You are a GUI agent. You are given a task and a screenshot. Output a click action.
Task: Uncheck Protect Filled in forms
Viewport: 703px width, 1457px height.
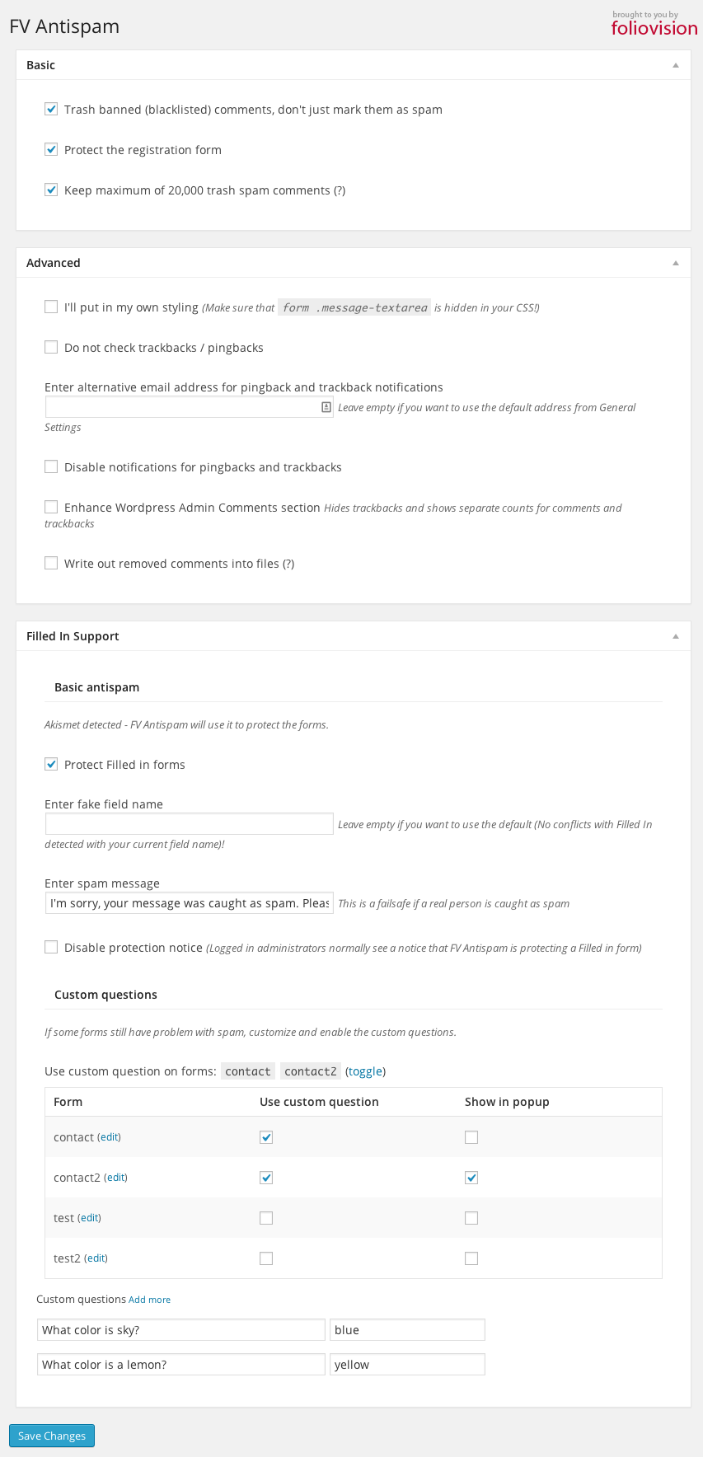pos(51,764)
